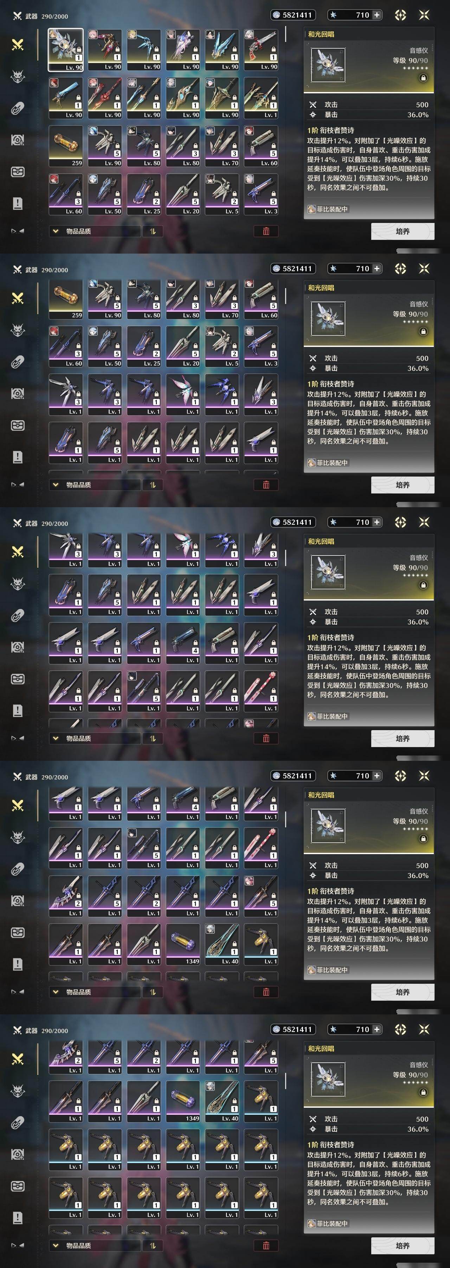The height and width of the screenshot is (1268, 450).
Task: Click the compass-like icon beside the topmost 710 counter
Action: [400, 15]
